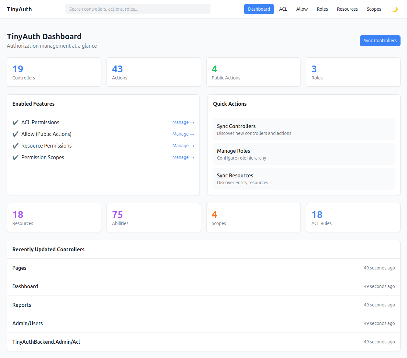This screenshot has width=407, height=358.
Task: Open Scopes in the top navigation
Action: [x=374, y=9]
